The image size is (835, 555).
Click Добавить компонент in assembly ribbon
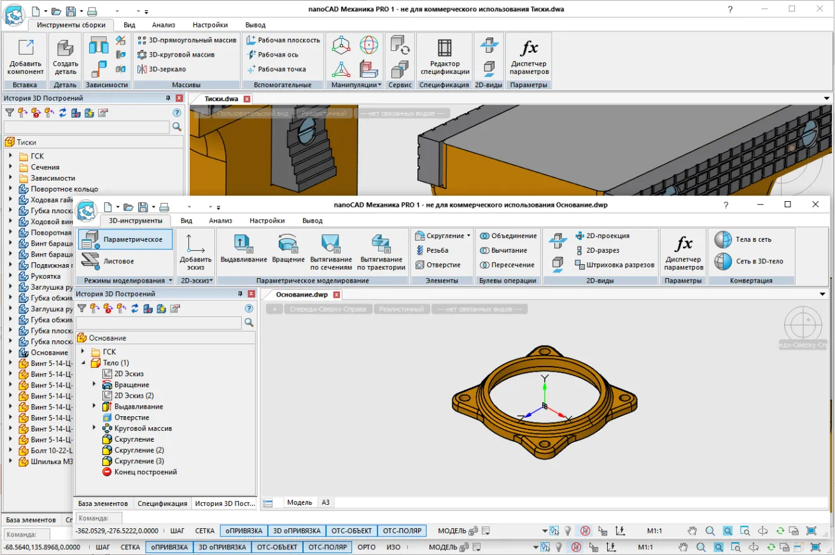point(25,57)
